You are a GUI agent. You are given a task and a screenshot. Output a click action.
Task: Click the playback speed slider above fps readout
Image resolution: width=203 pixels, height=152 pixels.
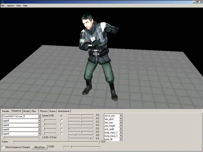(22, 138)
